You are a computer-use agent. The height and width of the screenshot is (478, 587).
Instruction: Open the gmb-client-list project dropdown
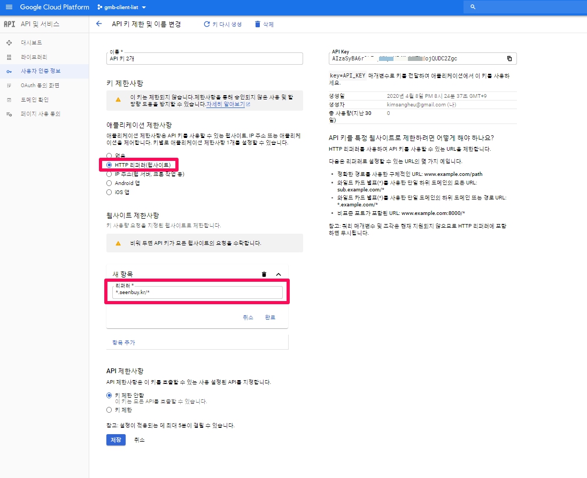[x=122, y=7]
